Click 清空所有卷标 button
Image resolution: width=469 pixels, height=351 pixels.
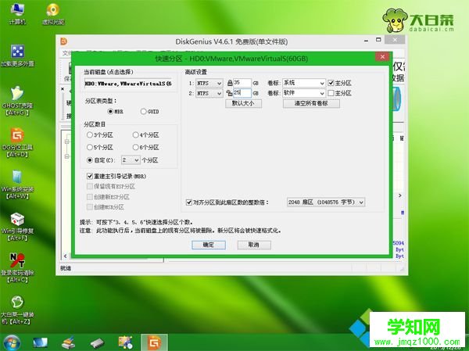311,103
